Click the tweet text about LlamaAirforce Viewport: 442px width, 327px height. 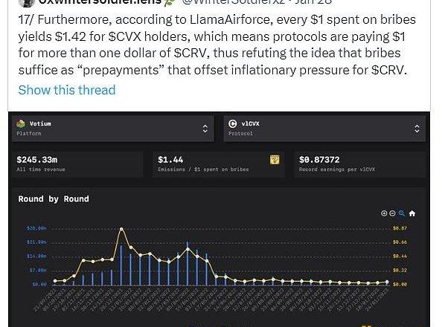217,45
